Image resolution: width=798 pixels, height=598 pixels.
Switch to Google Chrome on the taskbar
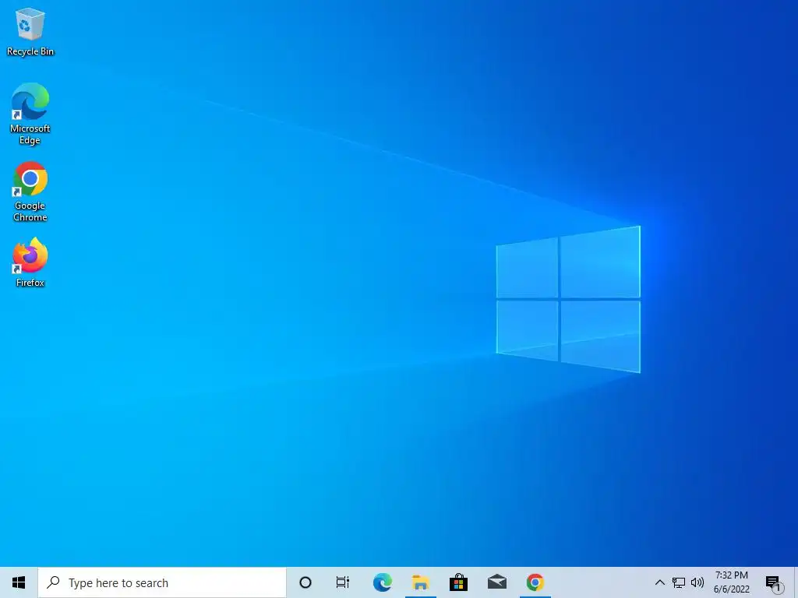point(535,582)
